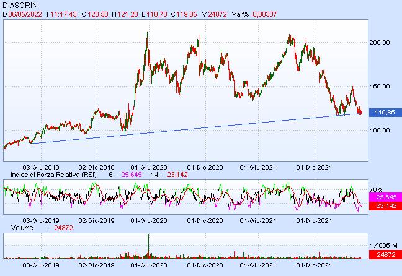
Task: Click the 100,00 price axis label
Action: (x=380, y=131)
